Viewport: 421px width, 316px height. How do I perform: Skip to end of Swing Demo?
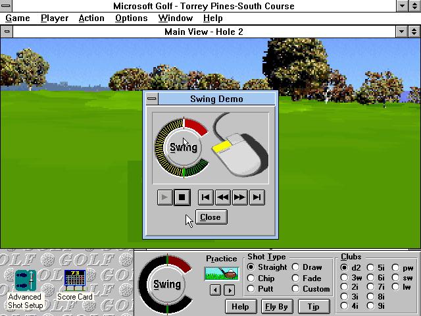pos(257,197)
